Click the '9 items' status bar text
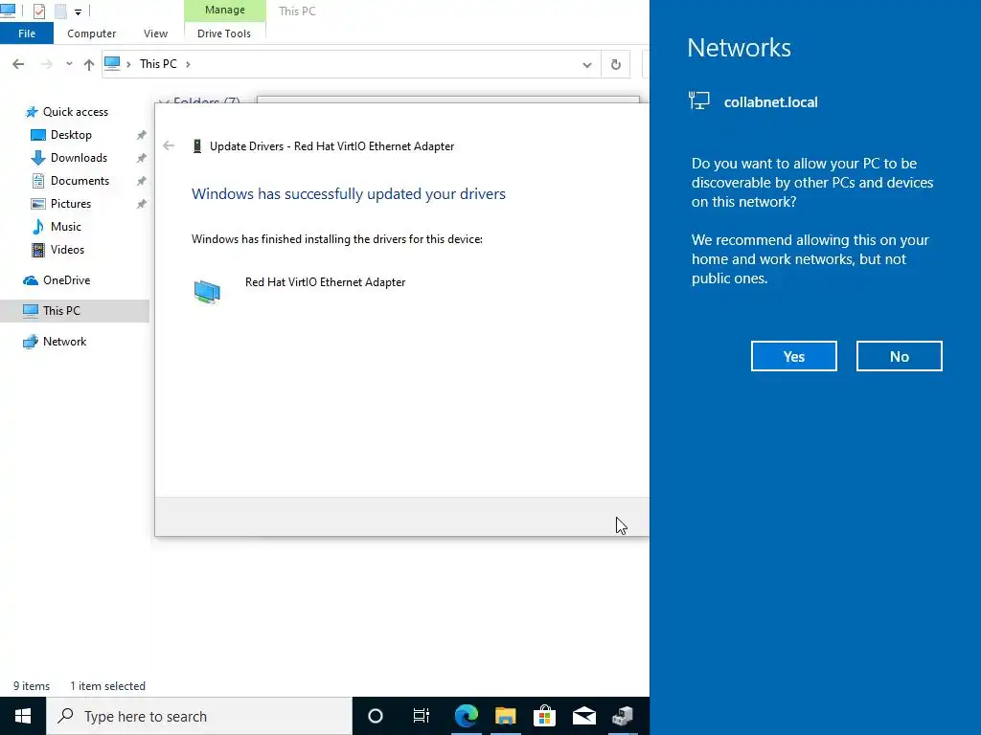 [32, 686]
